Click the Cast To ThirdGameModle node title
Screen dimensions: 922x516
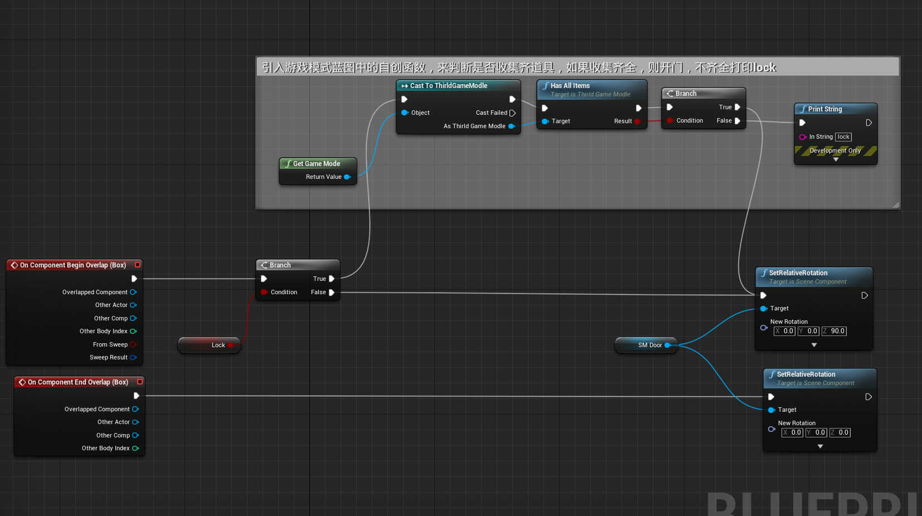pos(448,86)
